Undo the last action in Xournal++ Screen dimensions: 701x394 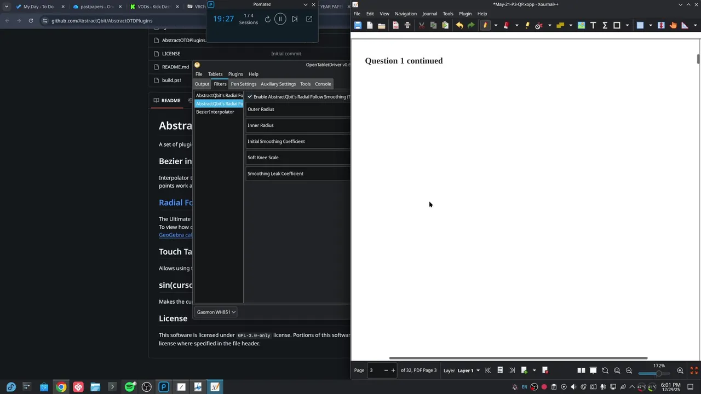[x=459, y=25]
